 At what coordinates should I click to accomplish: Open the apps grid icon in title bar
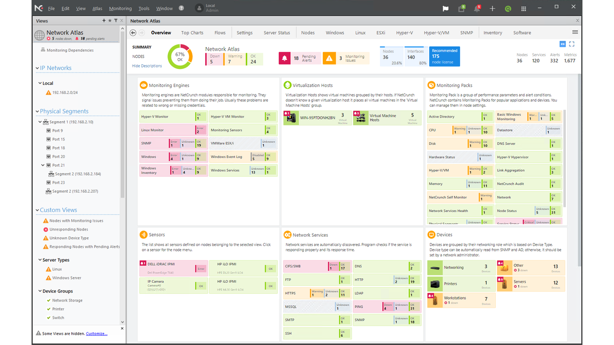[523, 9]
